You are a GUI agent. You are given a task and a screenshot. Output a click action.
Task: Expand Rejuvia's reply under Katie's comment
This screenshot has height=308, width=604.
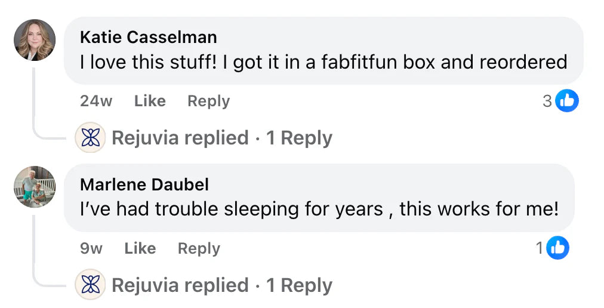click(x=222, y=138)
